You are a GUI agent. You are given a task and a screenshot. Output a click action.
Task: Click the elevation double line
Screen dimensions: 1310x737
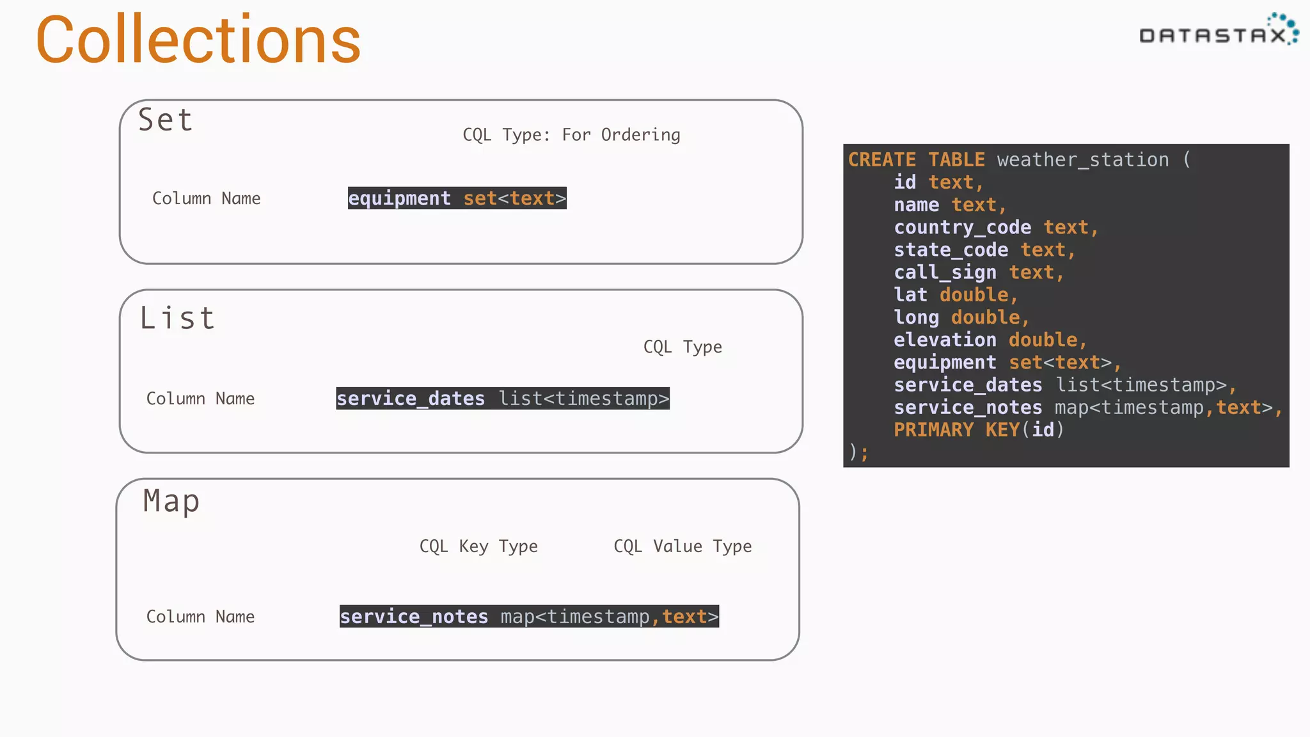point(990,340)
